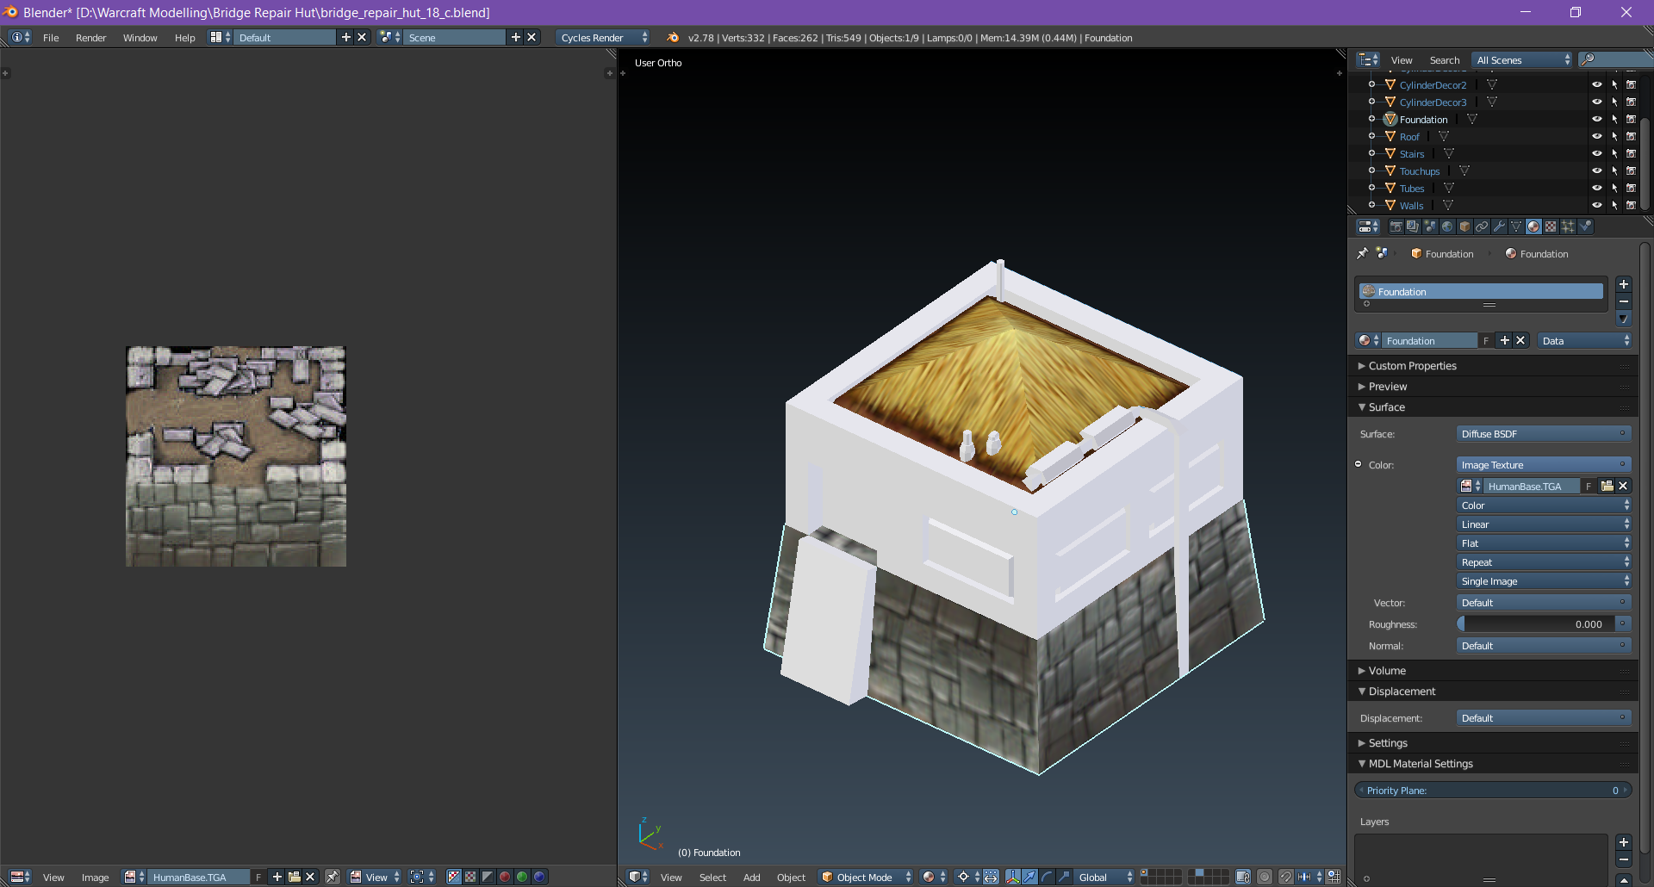Click the green channel display circle
The width and height of the screenshot is (1654, 887).
[522, 877]
